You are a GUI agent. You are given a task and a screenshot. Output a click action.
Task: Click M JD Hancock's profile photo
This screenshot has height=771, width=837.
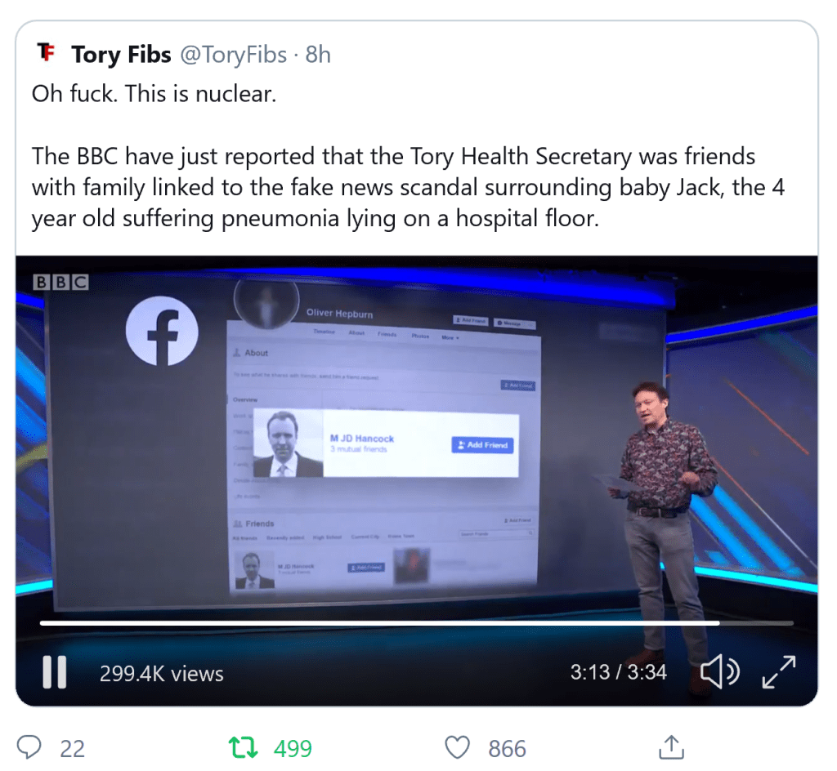(287, 443)
